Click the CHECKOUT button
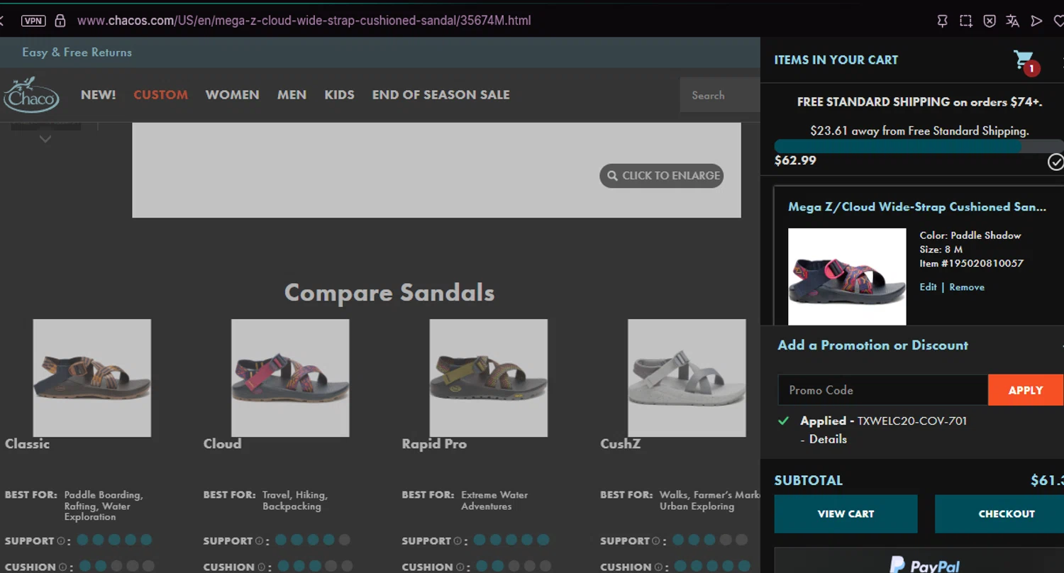The width and height of the screenshot is (1064, 573). (x=999, y=514)
